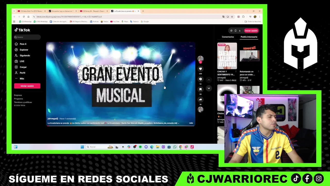Open options for CHICHA Y SENTIMIENTO video

tap(236, 72)
